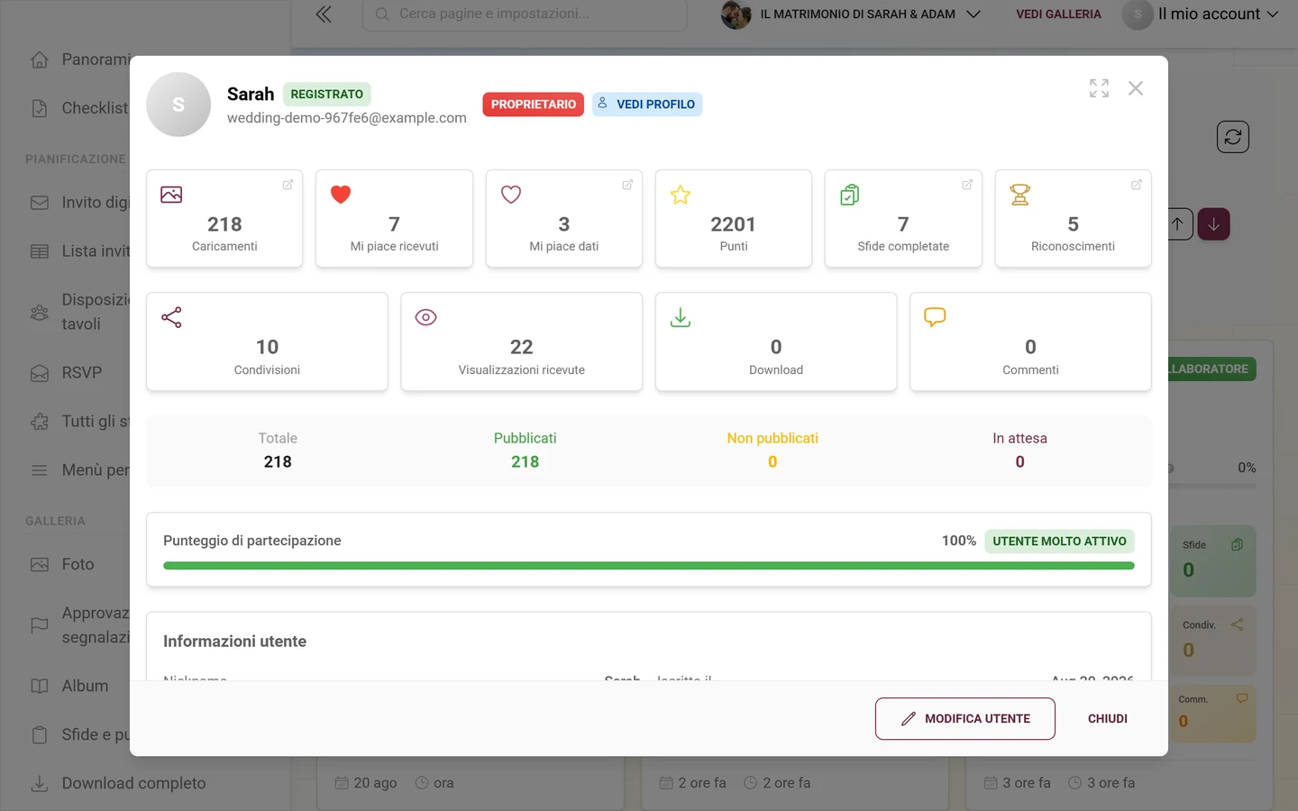Open Vedi Profilo link
Image resolution: width=1298 pixels, height=811 pixels.
pos(647,105)
